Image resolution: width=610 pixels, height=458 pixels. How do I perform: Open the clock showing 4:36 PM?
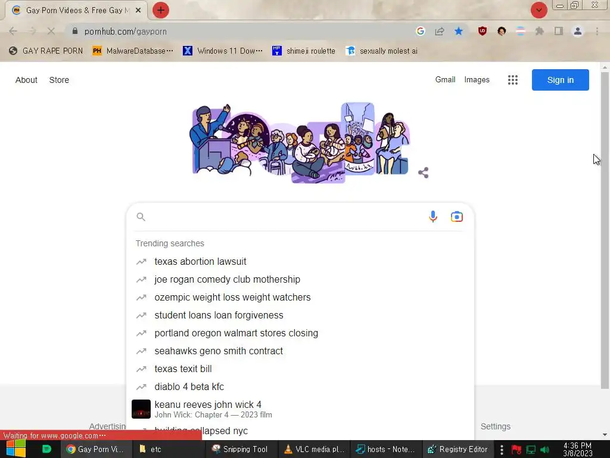click(x=578, y=449)
